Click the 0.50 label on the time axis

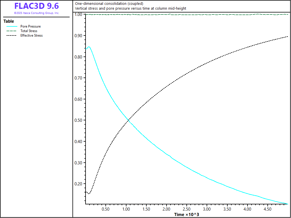tap(106, 209)
